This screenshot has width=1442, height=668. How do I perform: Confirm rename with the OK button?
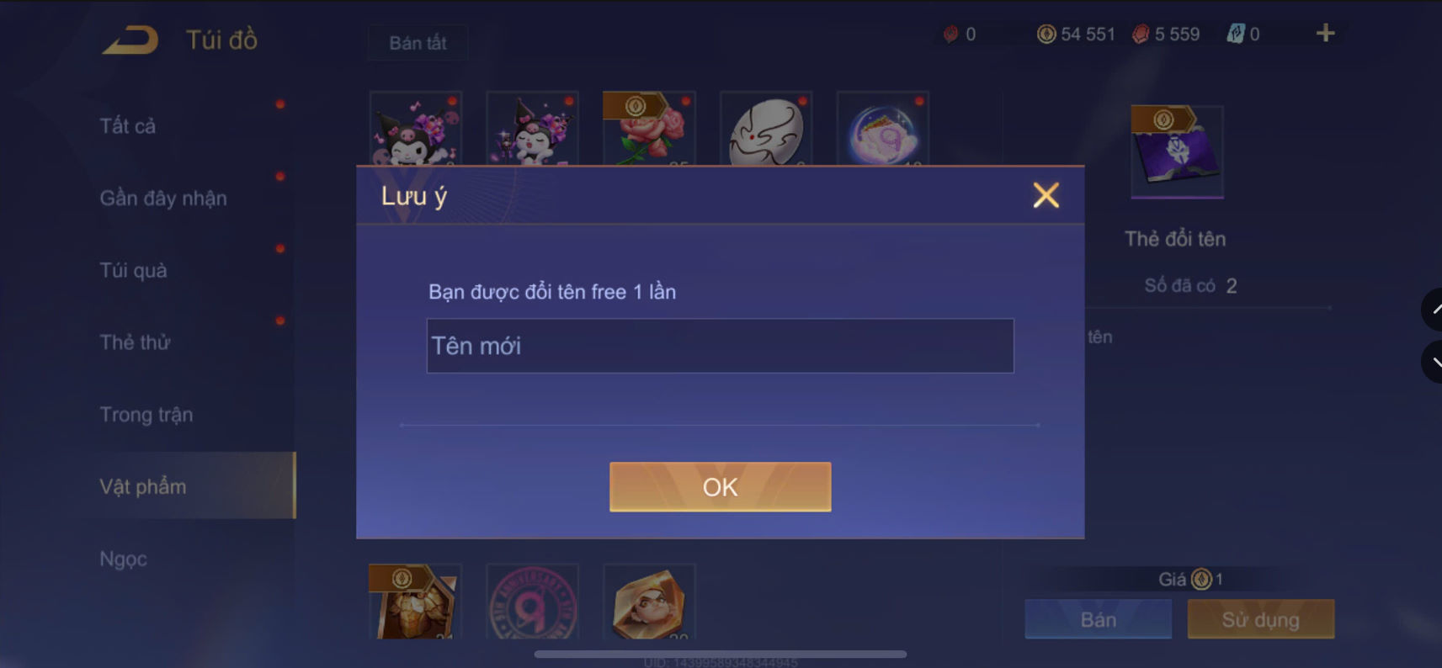(720, 486)
